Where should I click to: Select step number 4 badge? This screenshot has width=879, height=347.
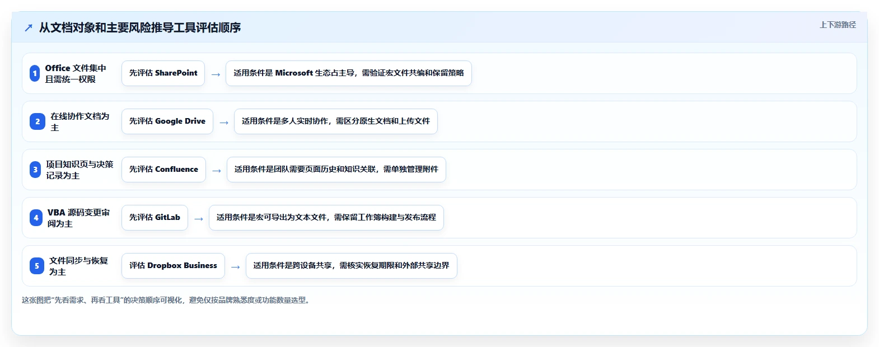pos(36,218)
